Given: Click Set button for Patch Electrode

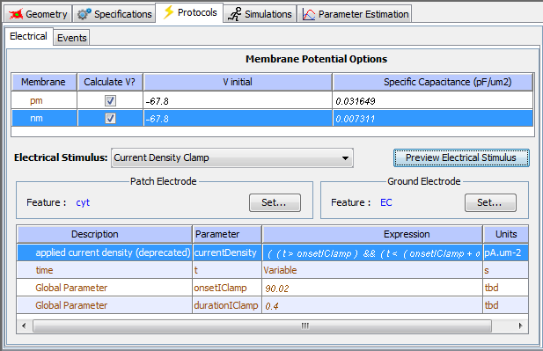Looking at the screenshot, I should tap(275, 202).
